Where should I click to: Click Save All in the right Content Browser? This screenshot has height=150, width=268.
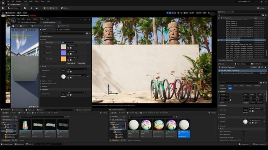coord(130,113)
